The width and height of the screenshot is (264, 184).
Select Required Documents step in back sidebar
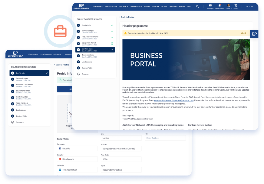(29, 85)
